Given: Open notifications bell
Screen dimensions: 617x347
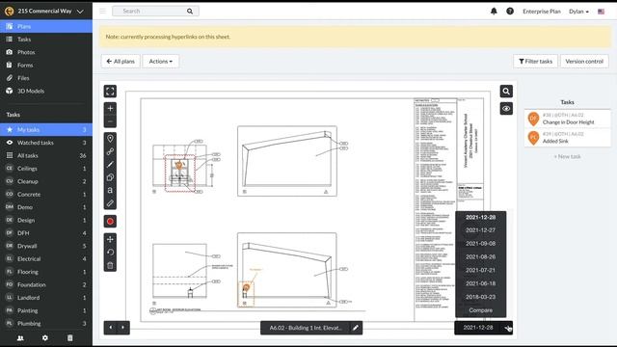Looking at the screenshot, I should coord(494,12).
